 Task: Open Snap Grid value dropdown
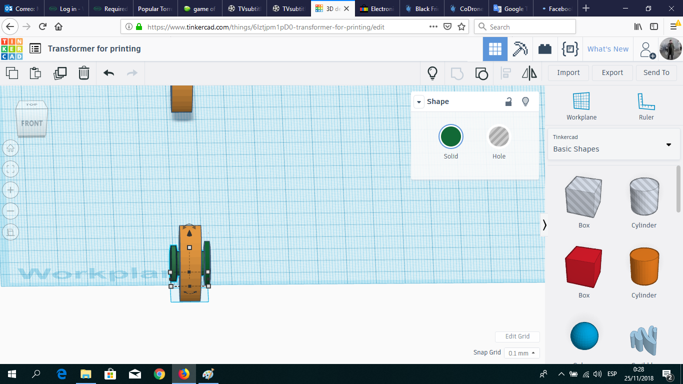pos(522,353)
